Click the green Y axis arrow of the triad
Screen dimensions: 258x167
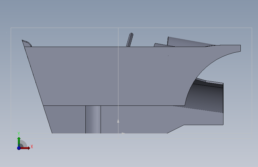19,142
